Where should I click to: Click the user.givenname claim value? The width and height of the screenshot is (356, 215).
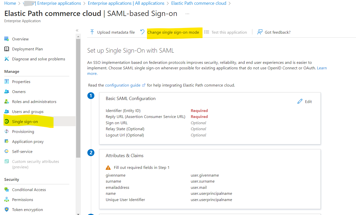point(205,175)
